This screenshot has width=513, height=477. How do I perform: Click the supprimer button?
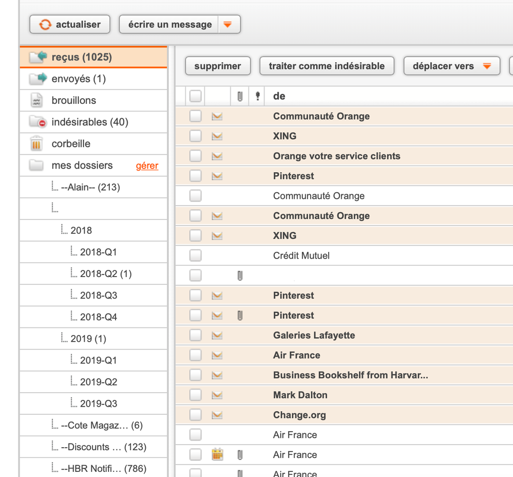coord(218,66)
